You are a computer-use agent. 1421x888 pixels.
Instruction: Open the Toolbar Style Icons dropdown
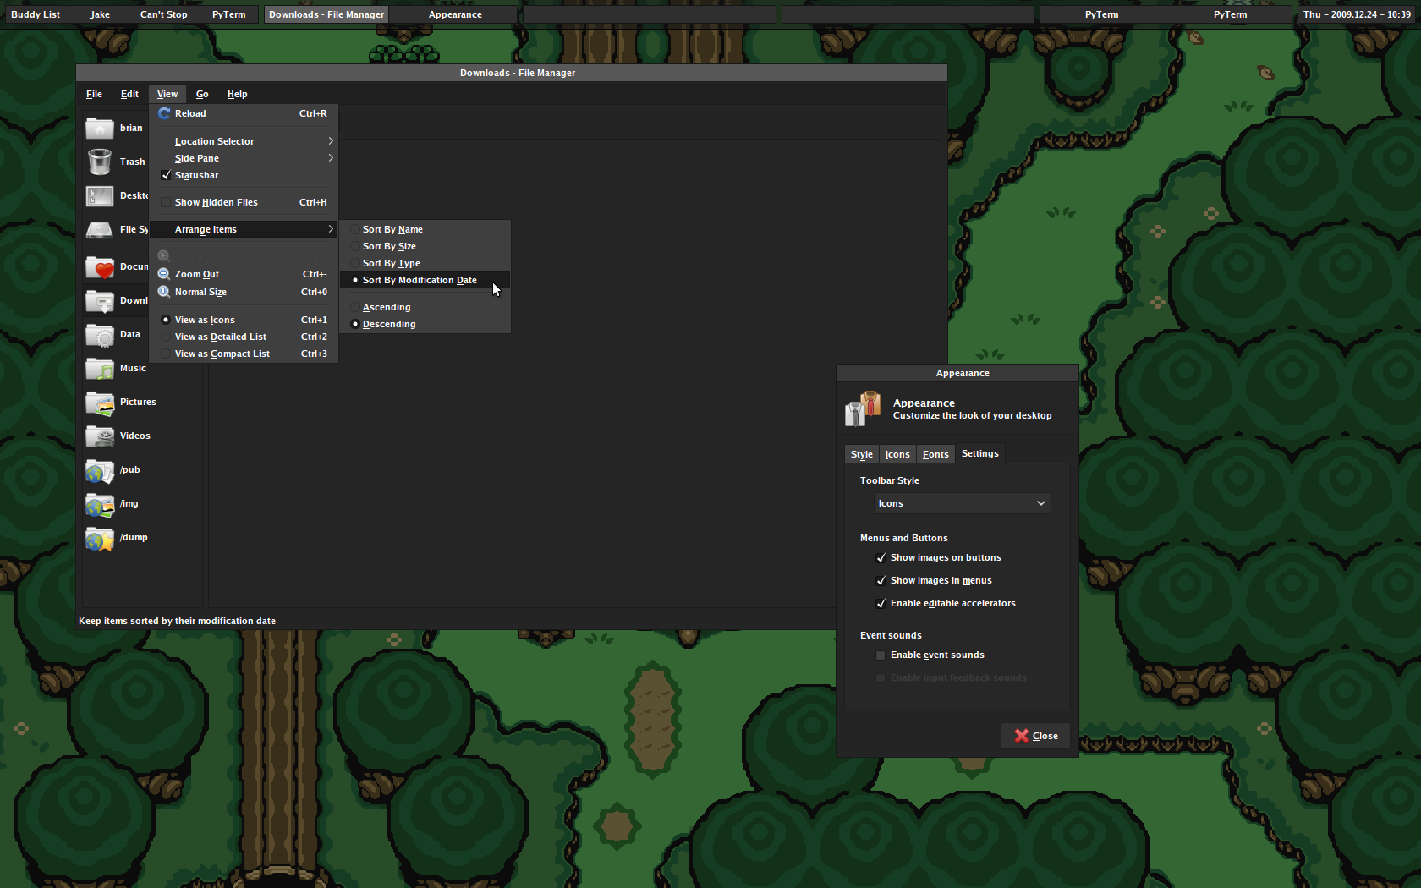click(x=962, y=503)
